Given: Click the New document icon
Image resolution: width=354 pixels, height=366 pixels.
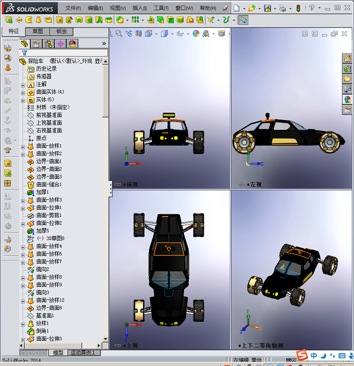Looking at the screenshot, I should point(236,8).
